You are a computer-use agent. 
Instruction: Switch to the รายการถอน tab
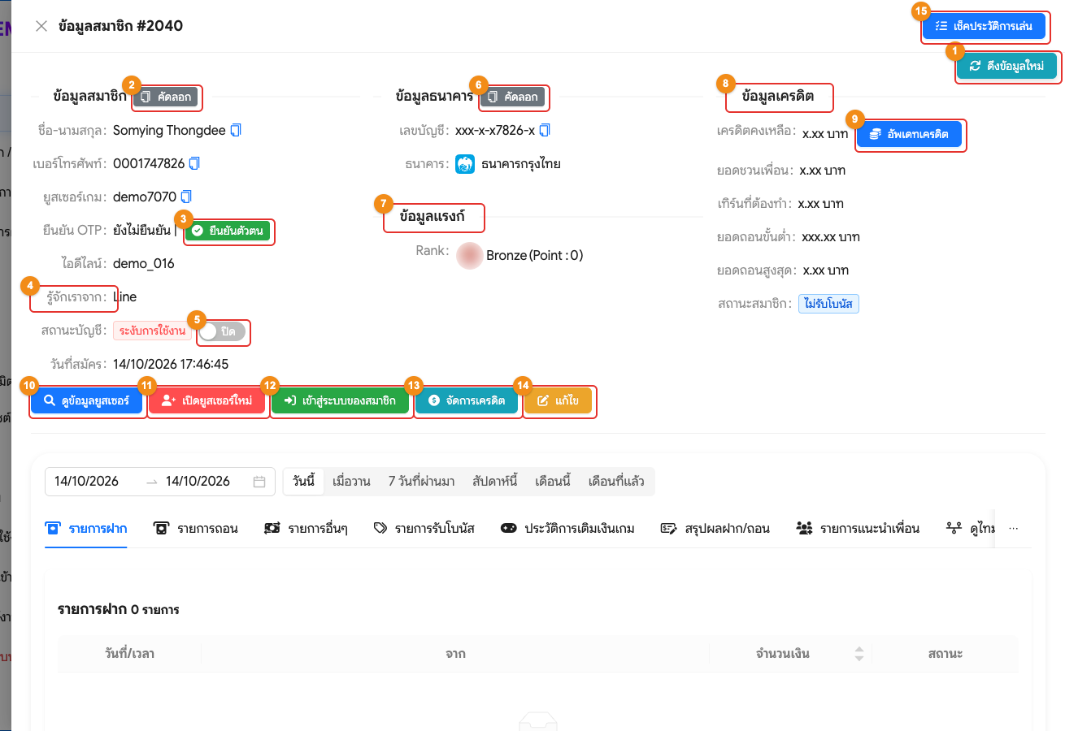tap(196, 528)
